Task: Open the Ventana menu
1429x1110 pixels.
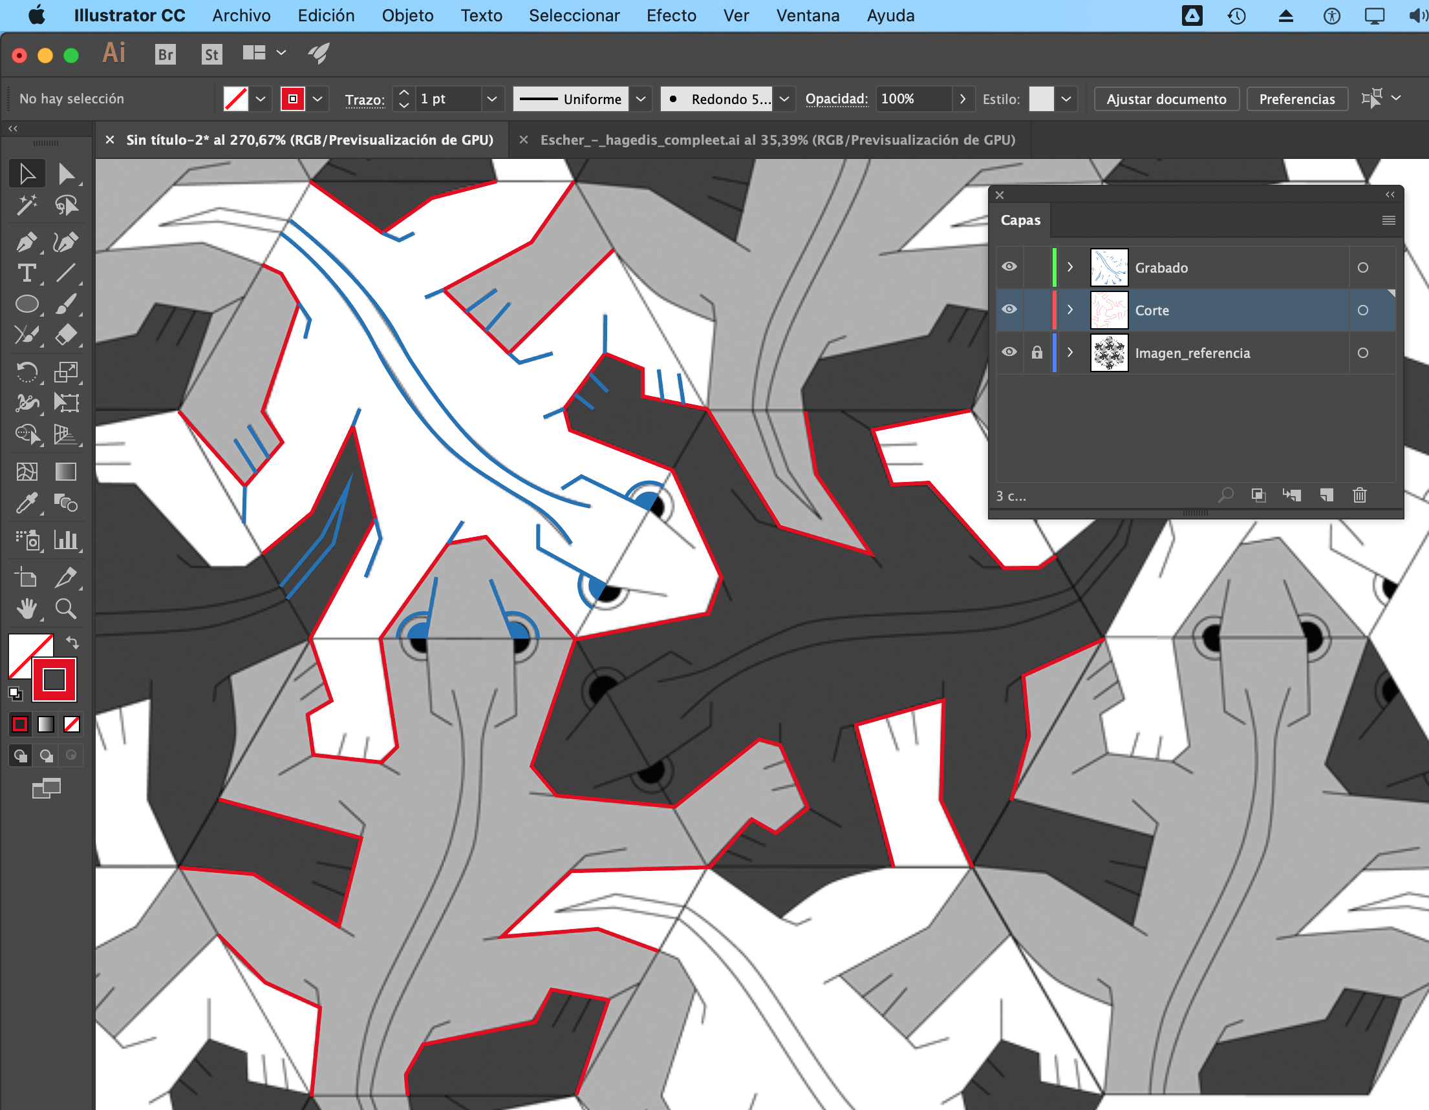Action: 808,16
